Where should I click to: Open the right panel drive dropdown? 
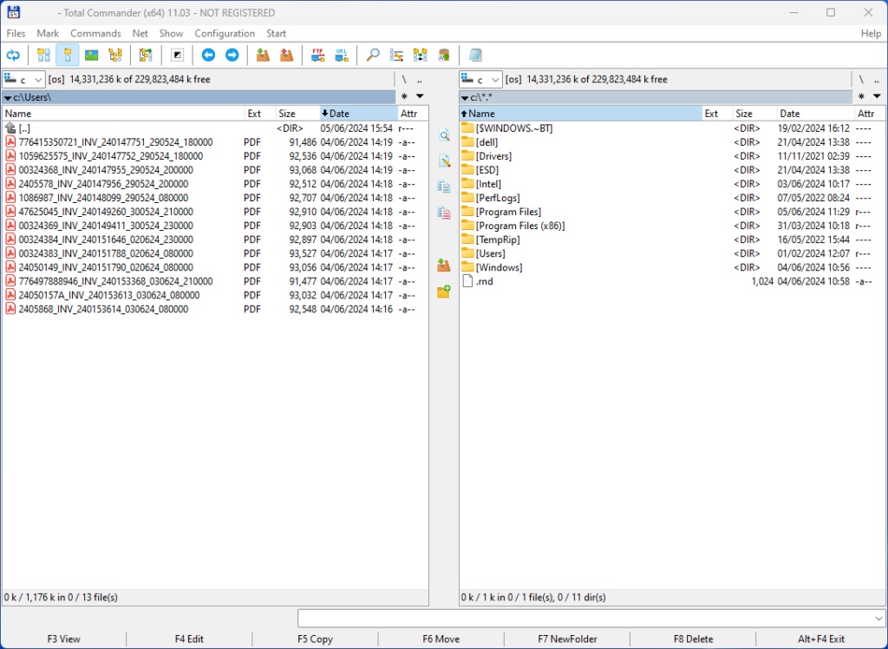480,79
